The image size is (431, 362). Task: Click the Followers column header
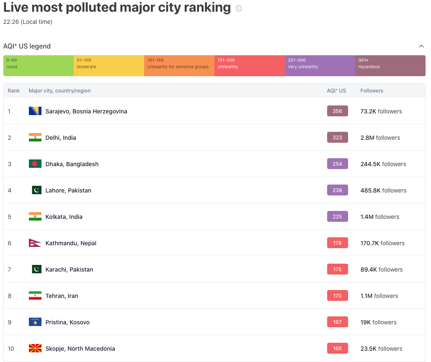372,91
